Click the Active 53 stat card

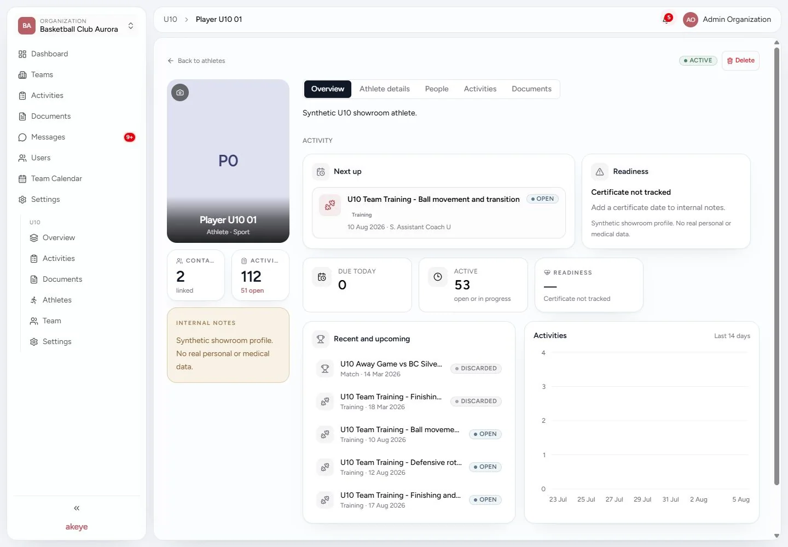(x=473, y=285)
